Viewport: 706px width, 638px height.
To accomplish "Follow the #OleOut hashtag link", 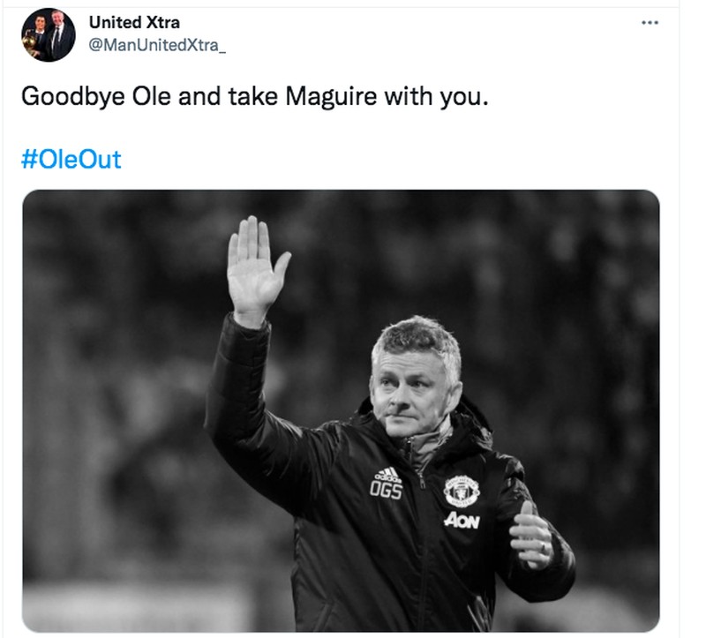I will (71, 160).
